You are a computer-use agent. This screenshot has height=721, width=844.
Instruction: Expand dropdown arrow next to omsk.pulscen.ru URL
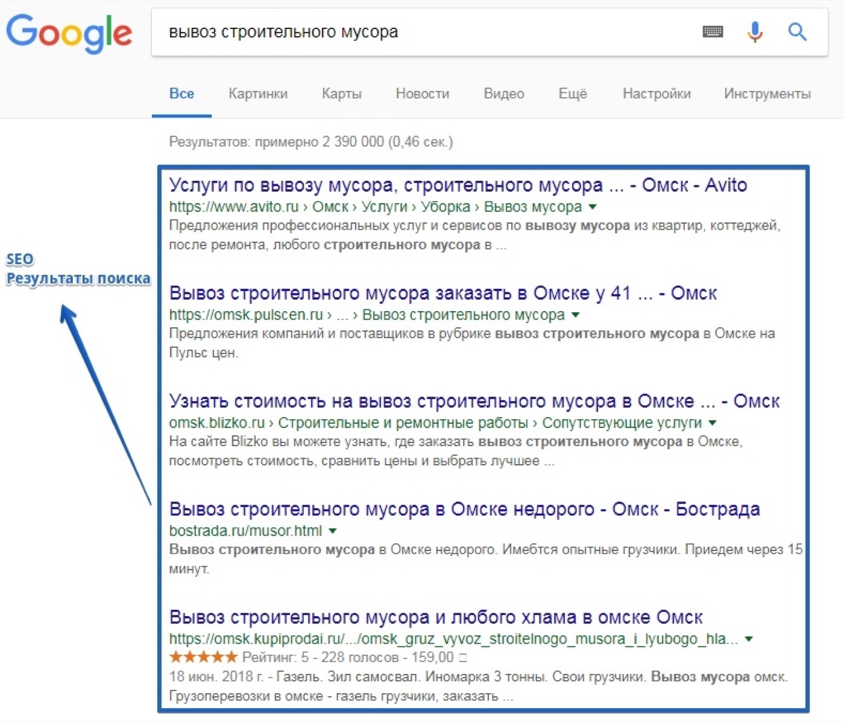pyautogui.click(x=575, y=315)
